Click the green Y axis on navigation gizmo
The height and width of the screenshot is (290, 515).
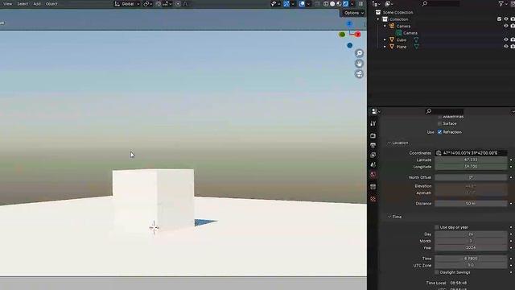tap(342, 34)
